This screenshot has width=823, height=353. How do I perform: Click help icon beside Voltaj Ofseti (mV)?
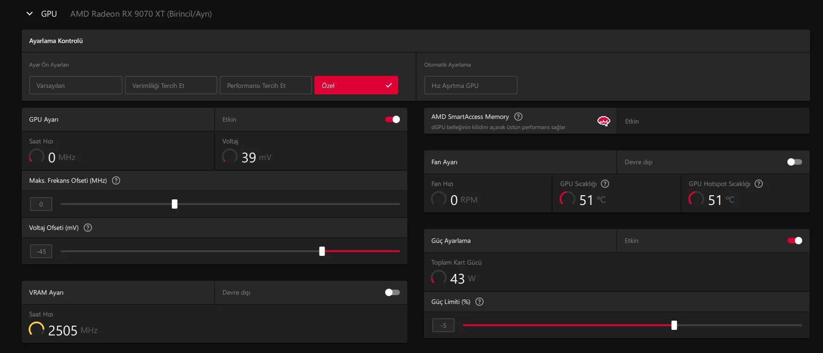pyautogui.click(x=88, y=228)
